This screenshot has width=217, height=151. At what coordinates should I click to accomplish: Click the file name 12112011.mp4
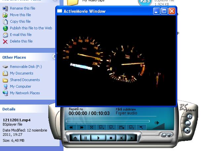(x=17, y=120)
